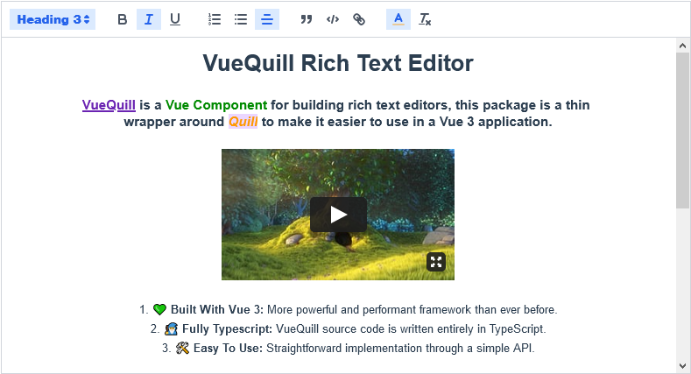Toggle underline formatting
The image size is (691, 374).
pyautogui.click(x=175, y=19)
